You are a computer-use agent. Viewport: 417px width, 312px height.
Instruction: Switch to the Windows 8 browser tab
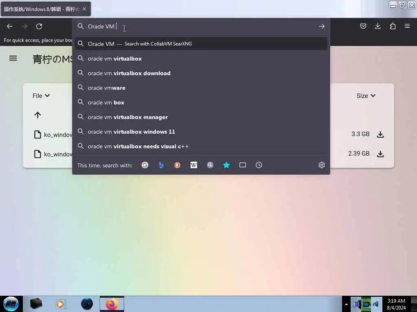point(42,9)
